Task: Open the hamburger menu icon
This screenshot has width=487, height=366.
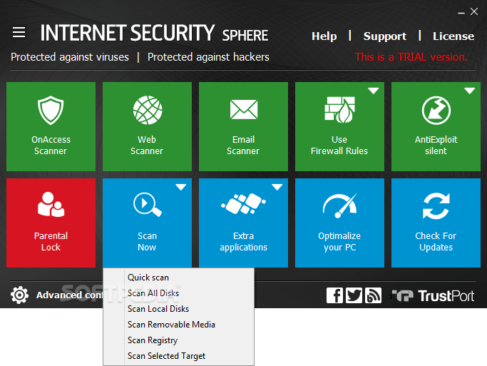Action: [x=19, y=32]
